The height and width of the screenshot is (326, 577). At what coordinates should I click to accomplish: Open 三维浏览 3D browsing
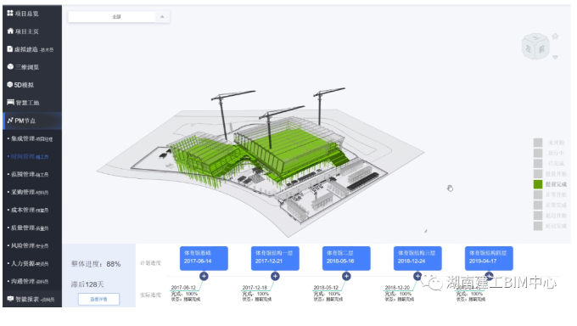click(32, 67)
